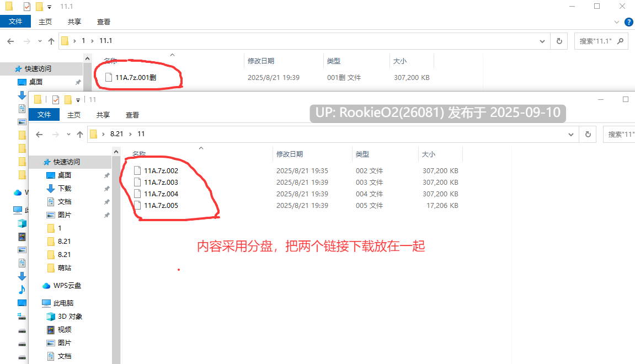
Task: Open folder 萌站 in sidebar
Action: pyautogui.click(x=65, y=267)
